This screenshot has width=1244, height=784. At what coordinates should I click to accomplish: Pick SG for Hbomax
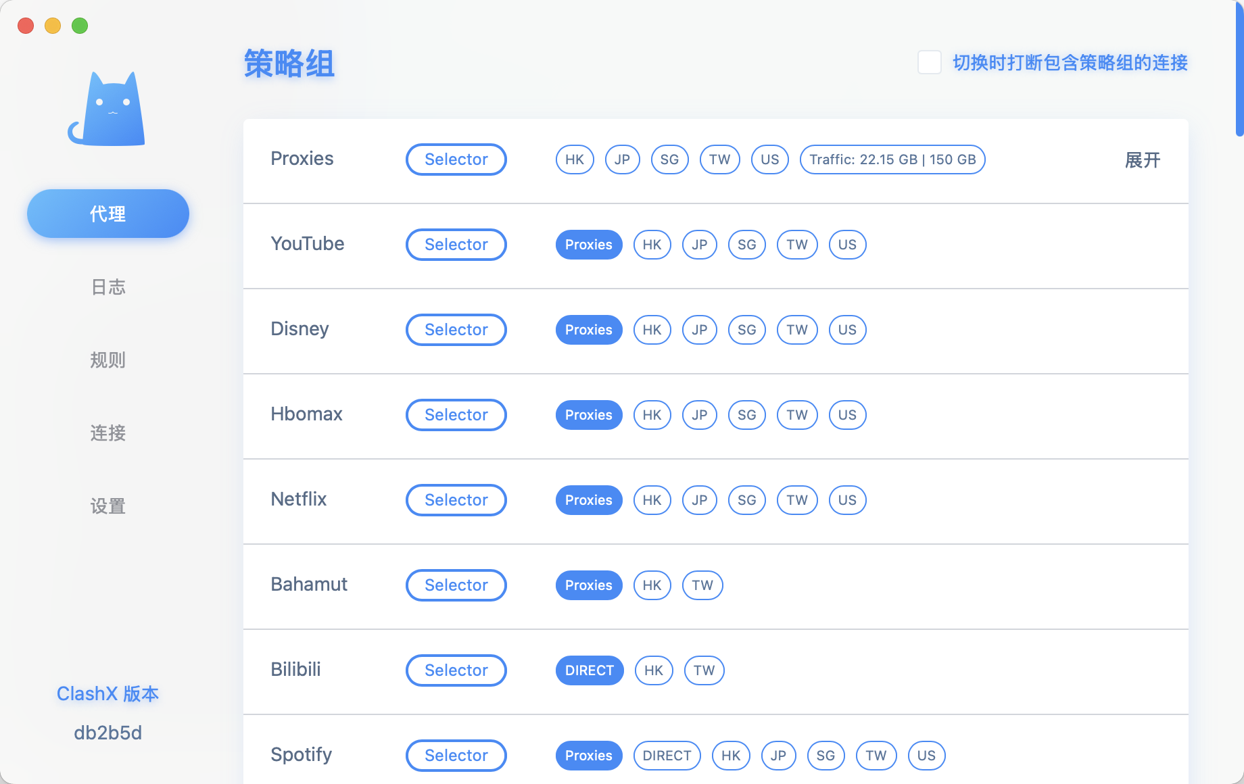click(x=747, y=415)
